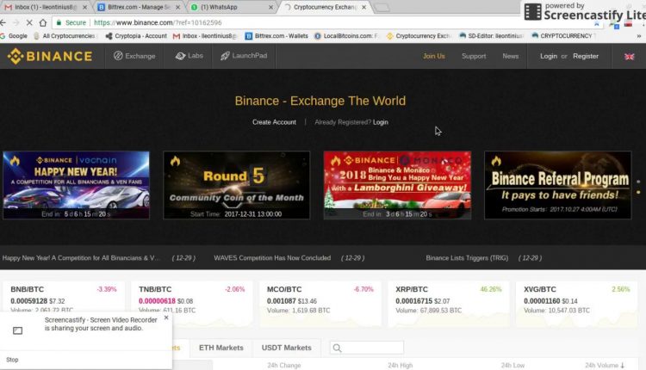Sort by 24h Volume column header
Viewport: 646px width, 370px height.
(606, 366)
